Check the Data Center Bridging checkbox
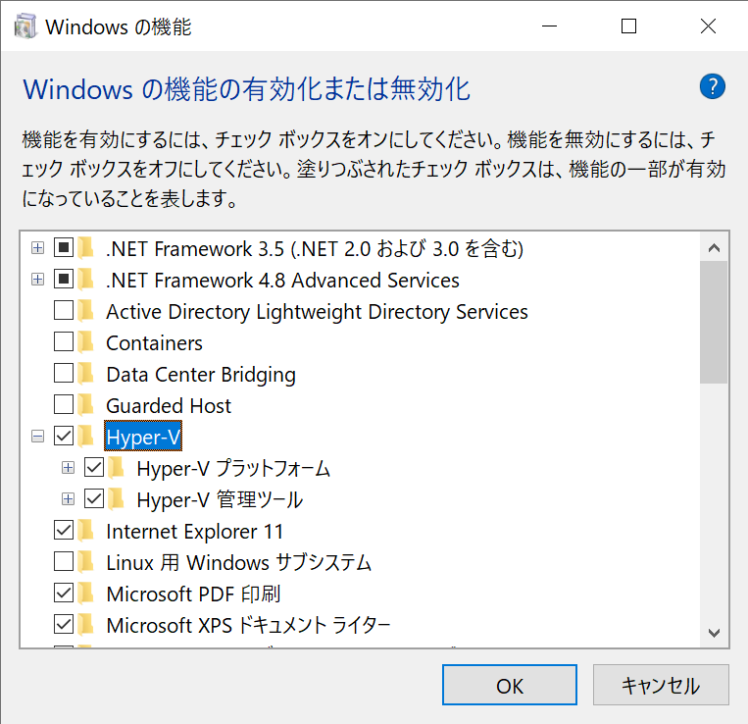The width and height of the screenshot is (748, 724). tap(64, 373)
